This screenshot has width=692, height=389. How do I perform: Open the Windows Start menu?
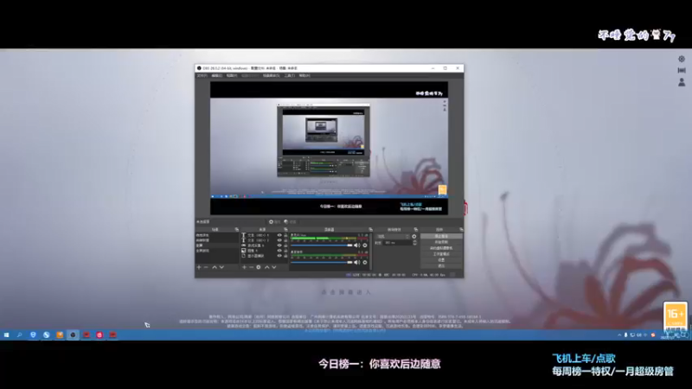[x=7, y=335]
